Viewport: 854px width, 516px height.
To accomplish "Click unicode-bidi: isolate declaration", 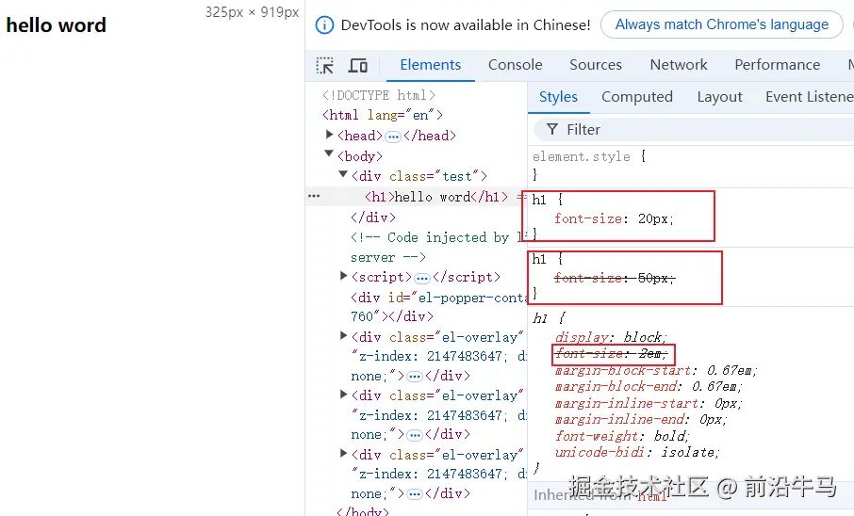I will tap(637, 452).
